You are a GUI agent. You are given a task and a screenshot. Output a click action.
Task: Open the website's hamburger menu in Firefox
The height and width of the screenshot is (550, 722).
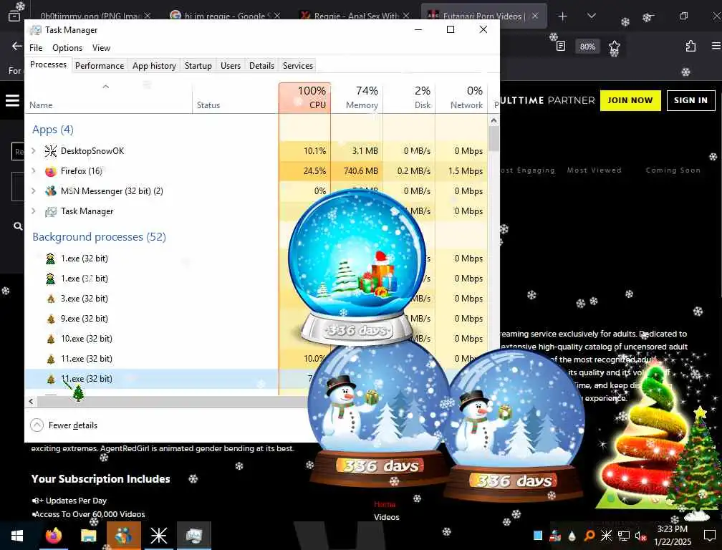pyautogui.click(x=12, y=100)
